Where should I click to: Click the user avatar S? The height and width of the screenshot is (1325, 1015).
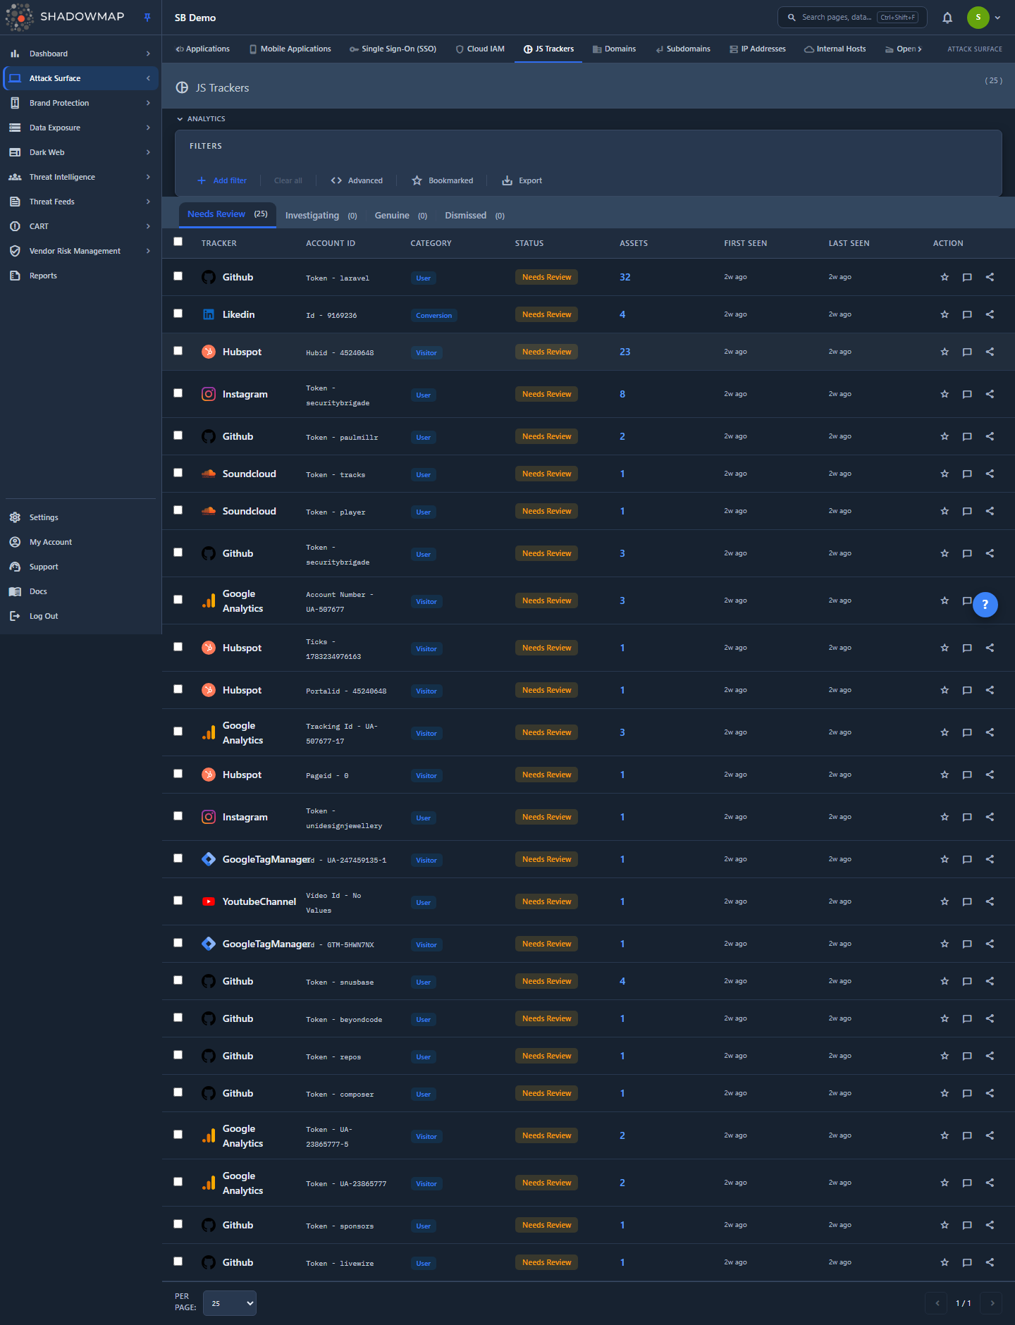[978, 18]
